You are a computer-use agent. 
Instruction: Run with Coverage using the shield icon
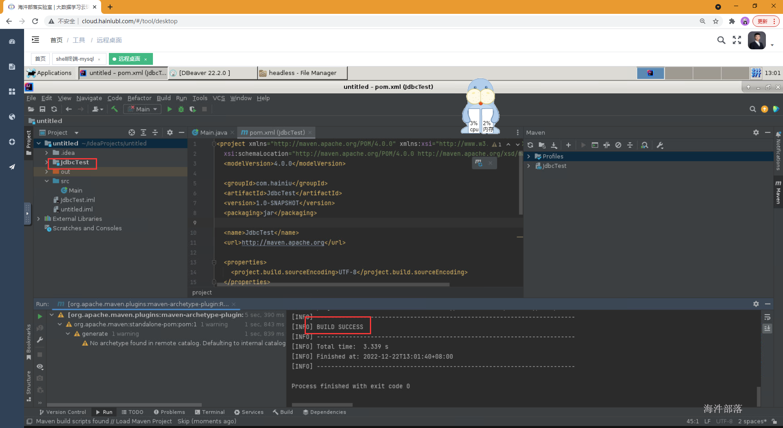(192, 109)
